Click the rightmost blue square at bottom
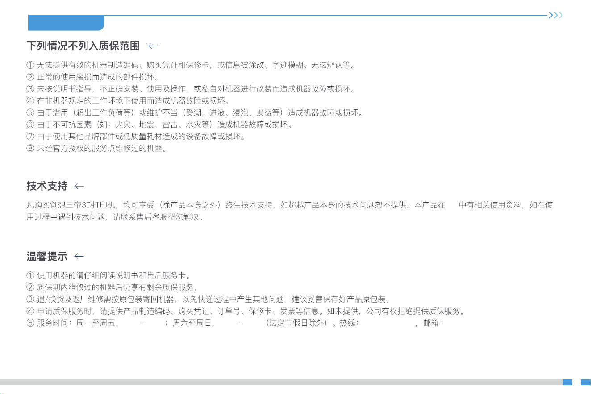This screenshot has height=394, width=591. pos(585,382)
